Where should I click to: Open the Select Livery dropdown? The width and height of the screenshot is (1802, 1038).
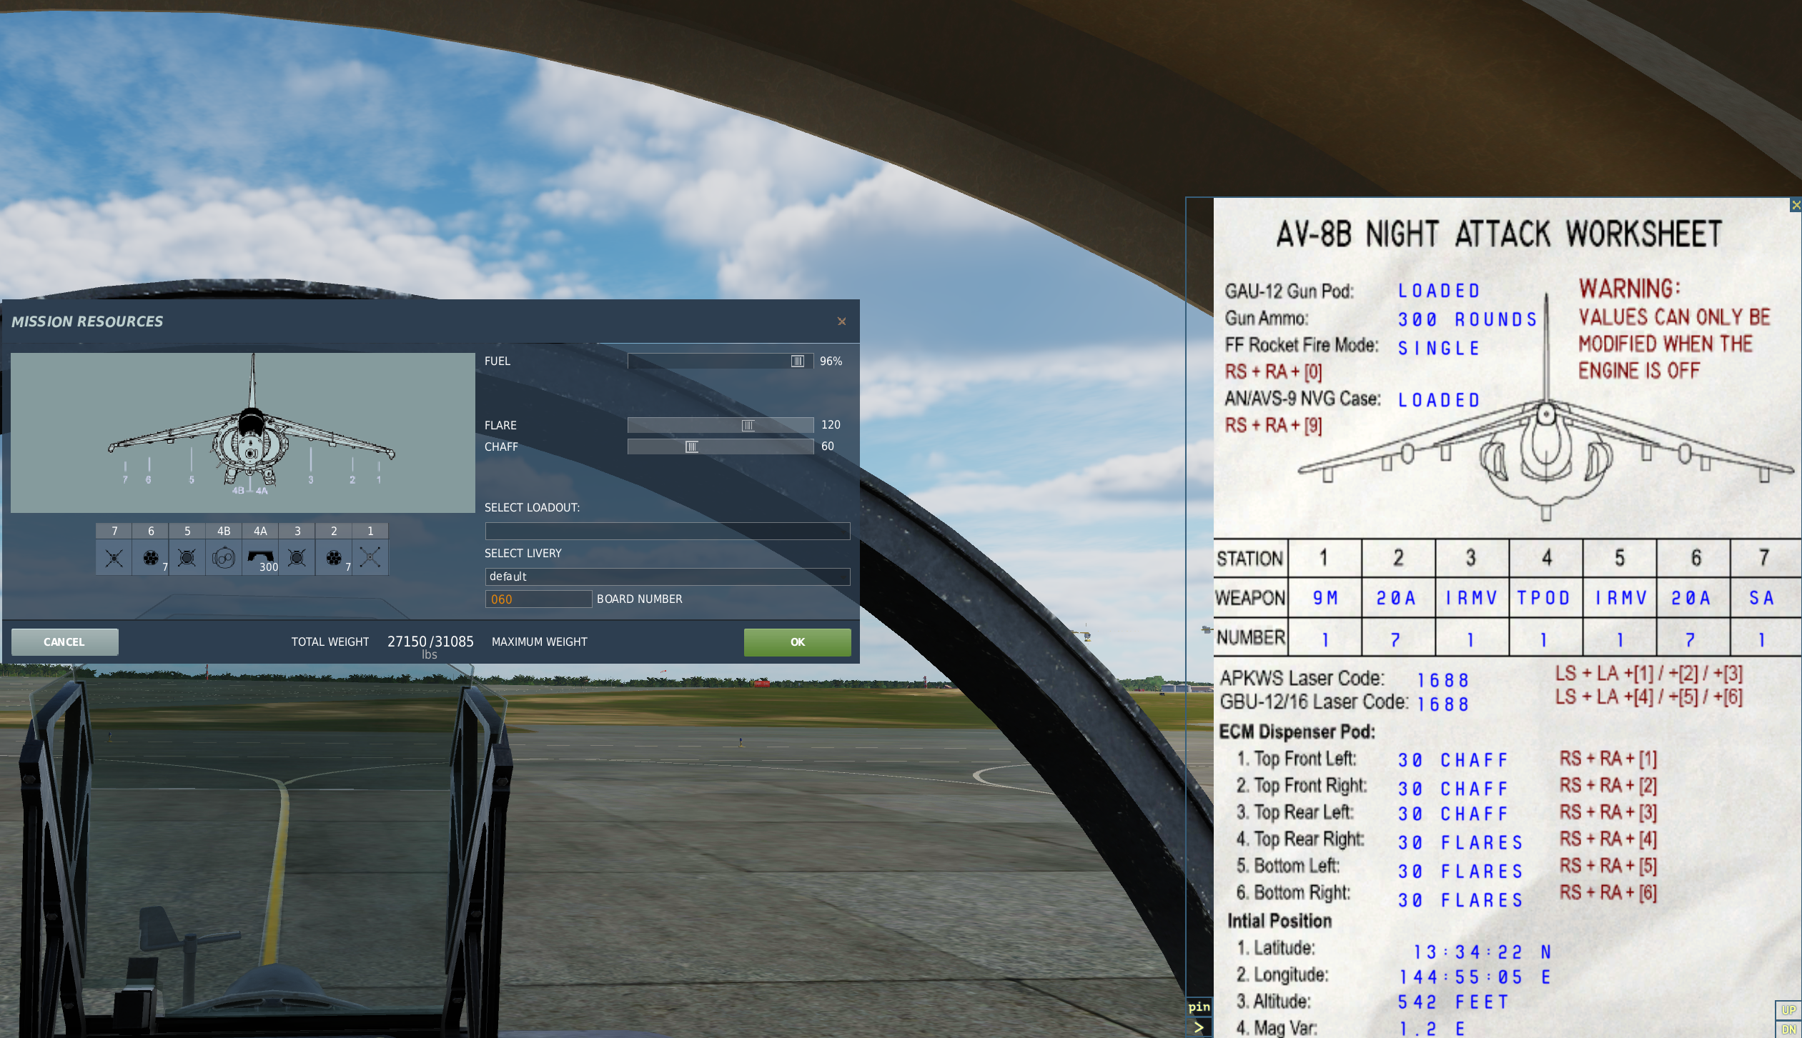(668, 577)
